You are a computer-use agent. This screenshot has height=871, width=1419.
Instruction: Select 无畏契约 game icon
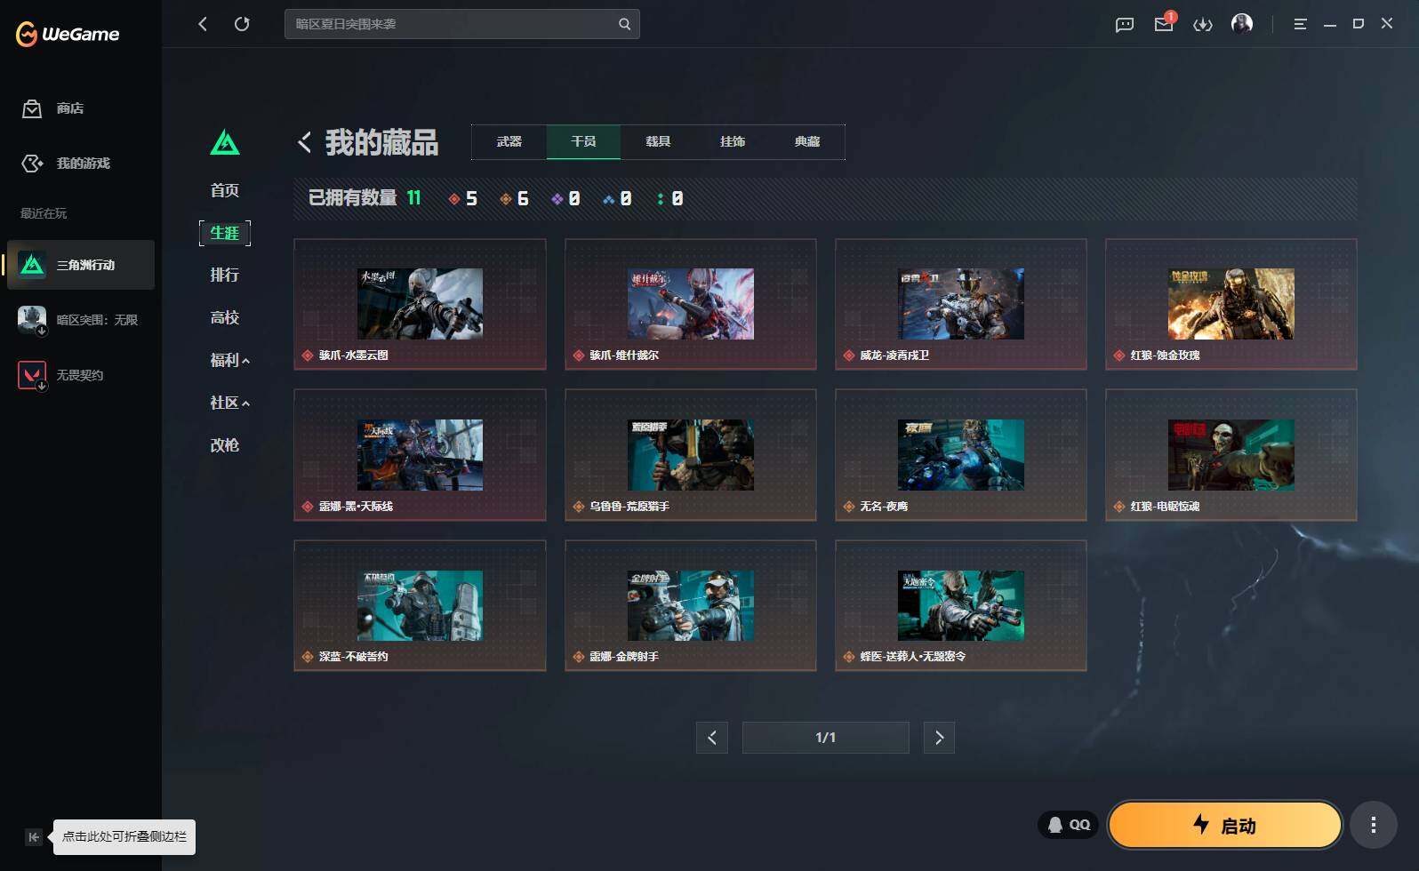[x=33, y=375]
